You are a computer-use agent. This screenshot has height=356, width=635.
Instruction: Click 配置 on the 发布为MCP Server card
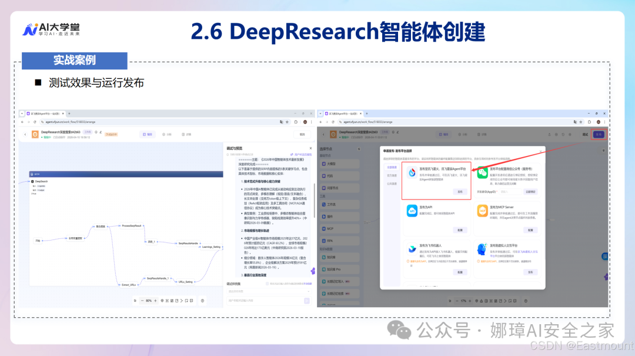tap(530, 230)
